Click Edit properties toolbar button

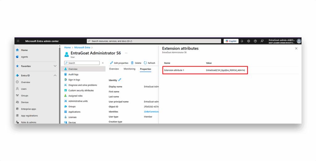click(x=119, y=63)
